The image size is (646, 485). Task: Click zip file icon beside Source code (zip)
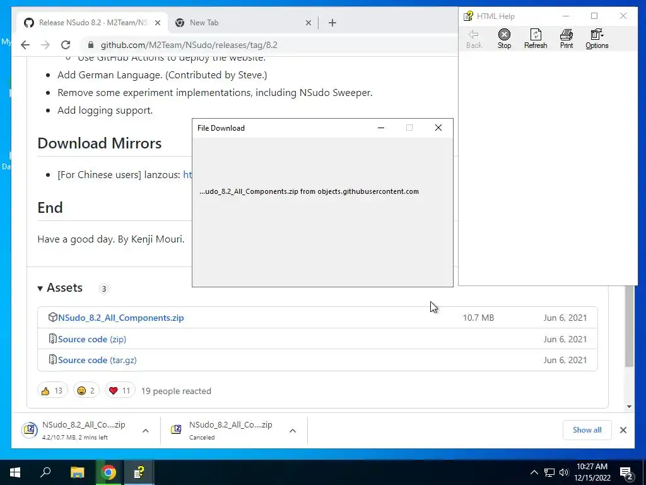tap(53, 338)
